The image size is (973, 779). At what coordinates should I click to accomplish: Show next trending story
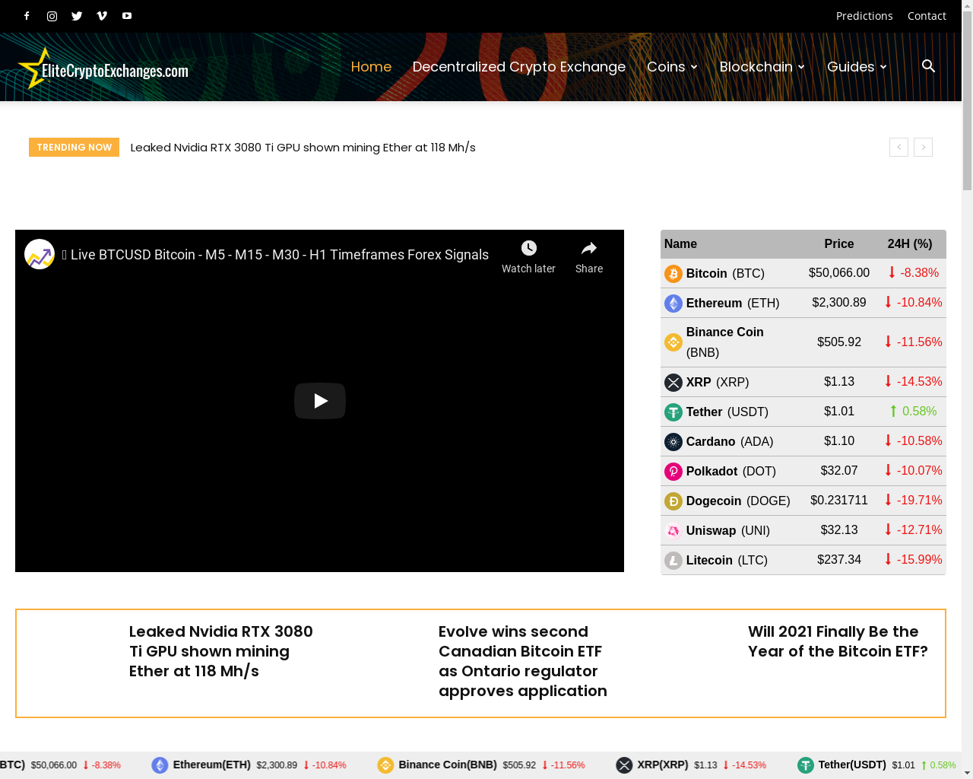(x=923, y=147)
